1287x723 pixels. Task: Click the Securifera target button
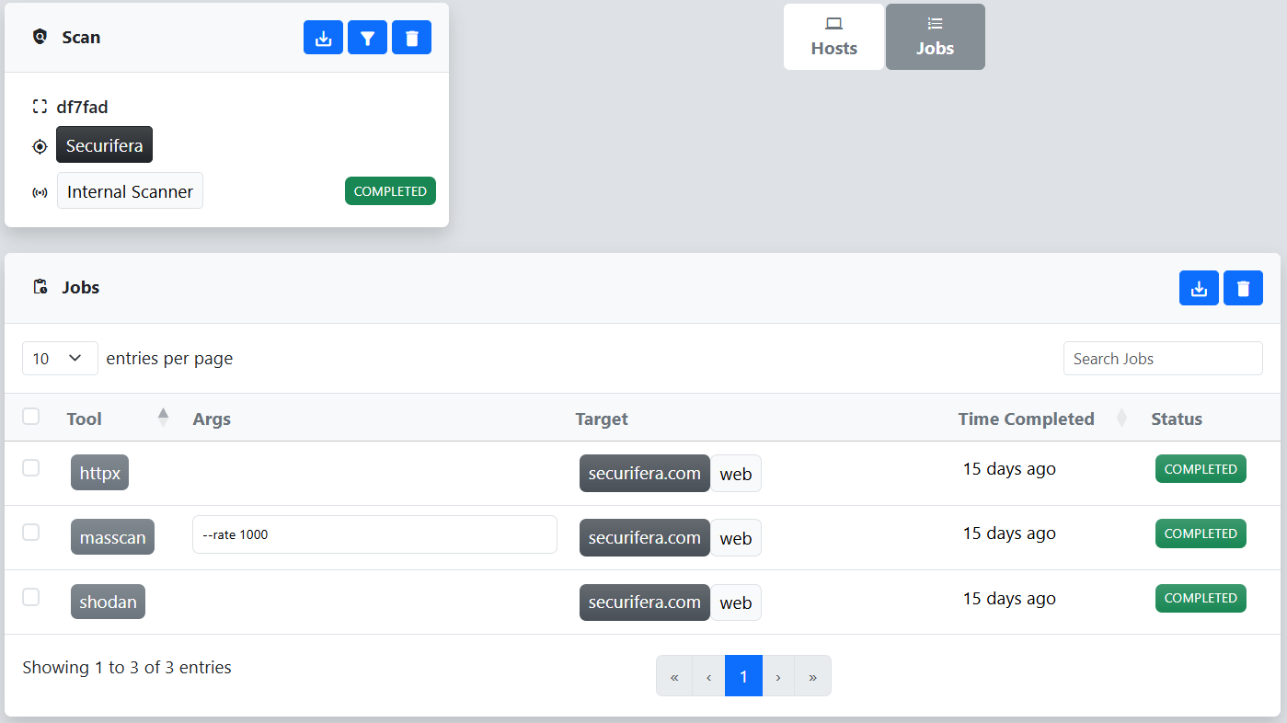pos(104,145)
